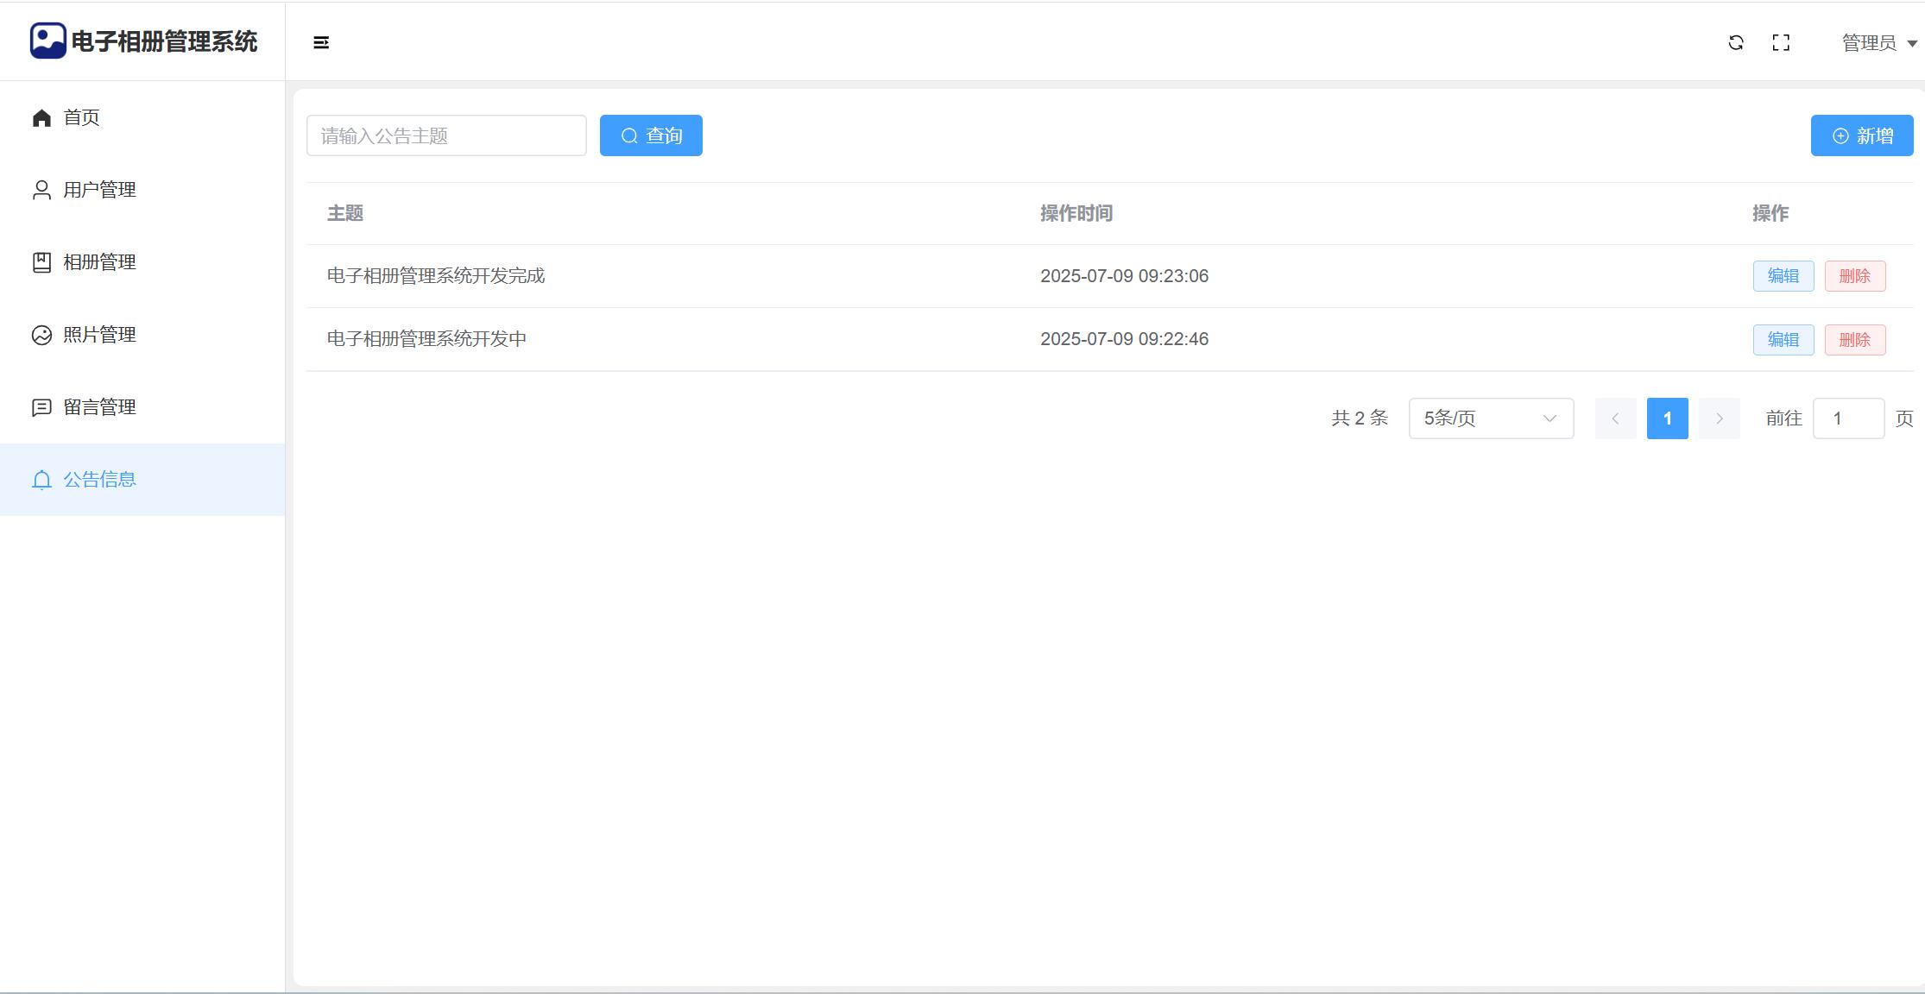1925x994 pixels.
Task: Select page number 1 in pagination
Action: pos(1667,418)
